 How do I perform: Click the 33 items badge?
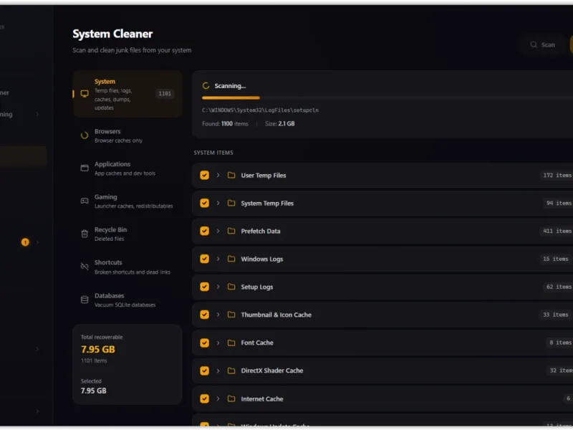556,315
